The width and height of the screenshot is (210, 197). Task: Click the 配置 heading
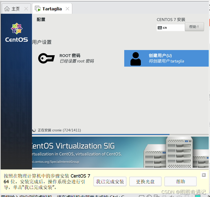pyautogui.click(x=41, y=19)
